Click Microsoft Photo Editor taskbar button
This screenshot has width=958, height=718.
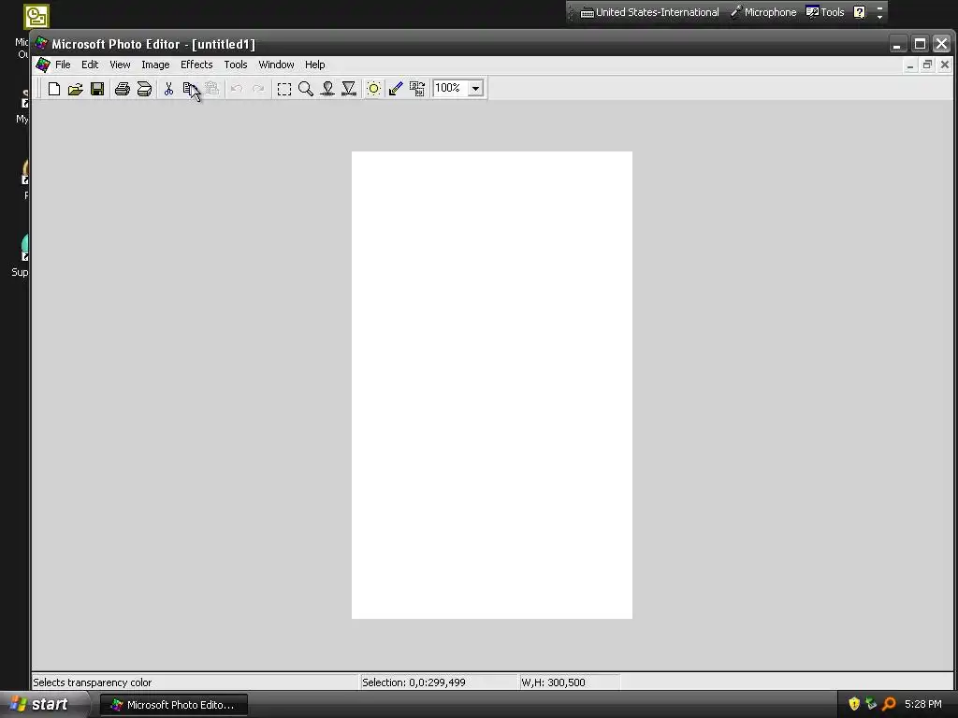coord(173,705)
